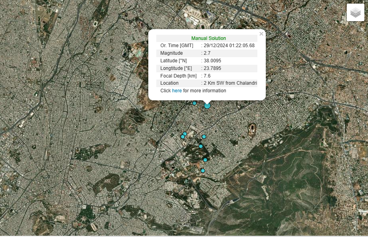
Task: Click the '2 Km SW from Chalandri' text
Action: 230,83
